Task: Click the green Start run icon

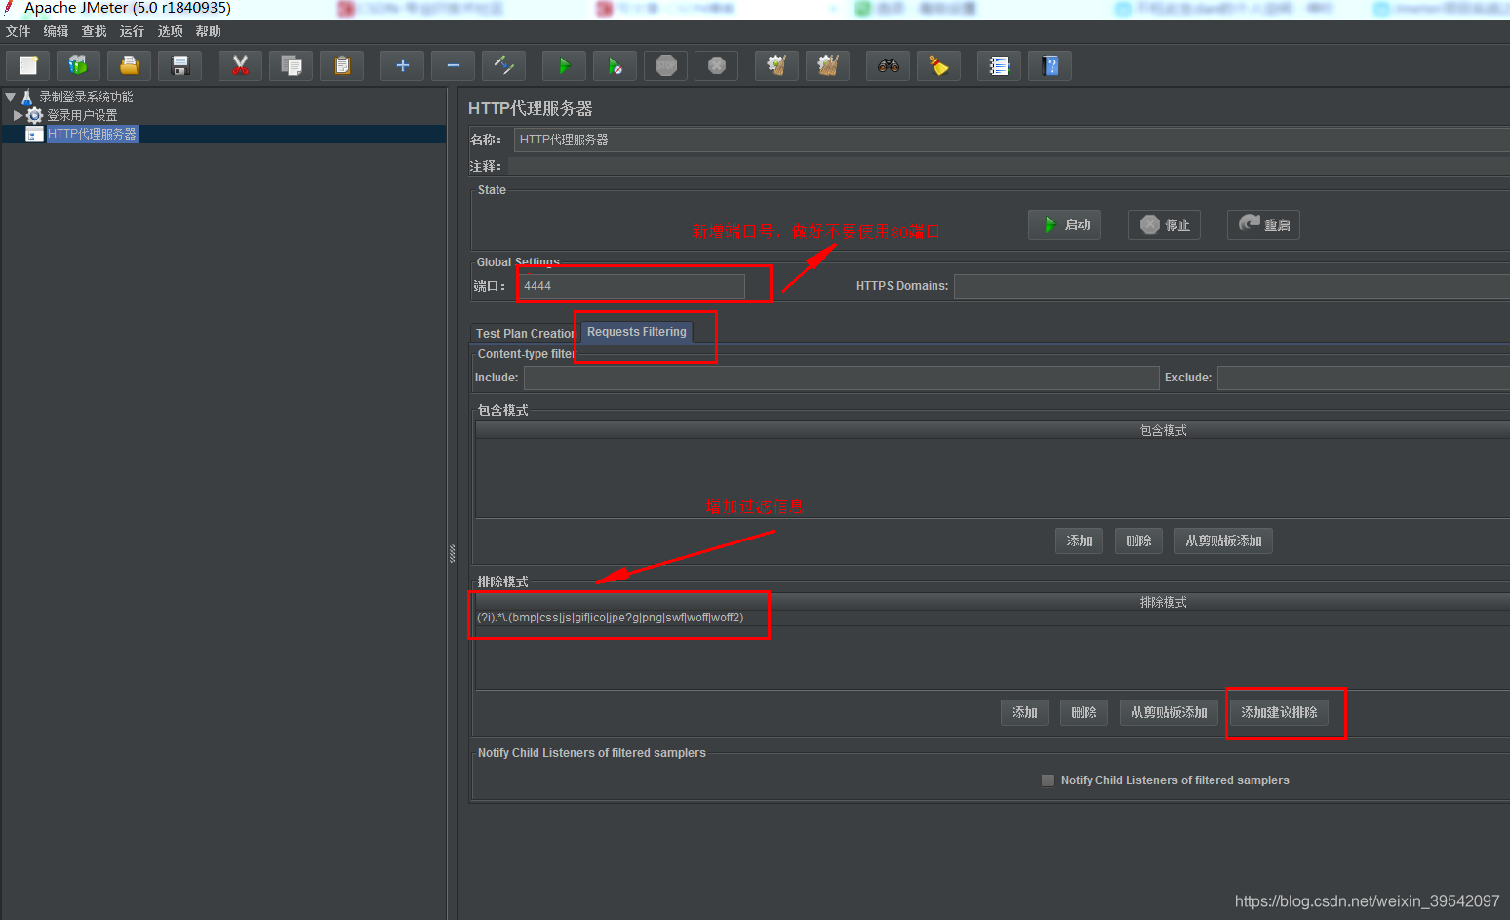Action: (564, 65)
